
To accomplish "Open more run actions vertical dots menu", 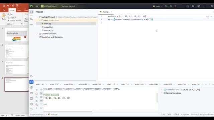I will [176, 6].
